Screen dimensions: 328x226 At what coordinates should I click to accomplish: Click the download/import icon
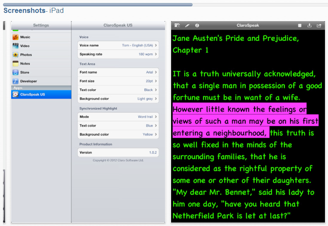[x=309, y=26]
